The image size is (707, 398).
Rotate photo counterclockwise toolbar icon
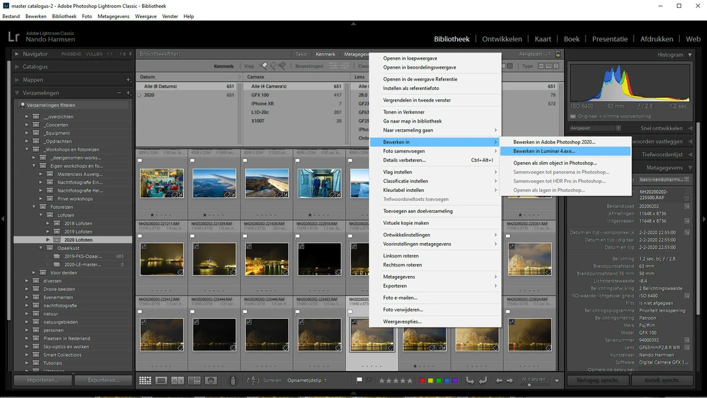pyautogui.click(x=470, y=380)
